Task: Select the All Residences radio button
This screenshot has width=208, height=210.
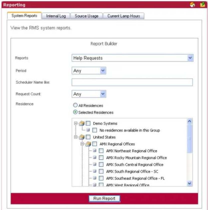Action: click(75, 105)
